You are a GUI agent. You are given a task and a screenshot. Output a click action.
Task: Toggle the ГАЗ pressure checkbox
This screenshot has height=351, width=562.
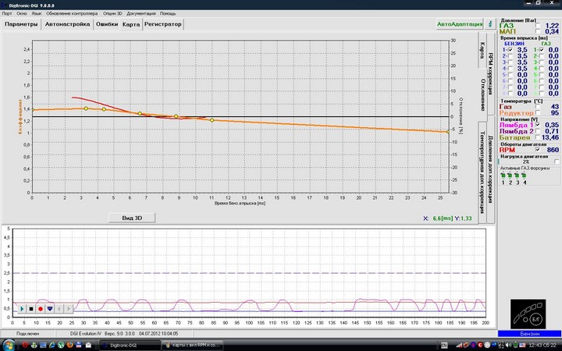[x=536, y=26]
